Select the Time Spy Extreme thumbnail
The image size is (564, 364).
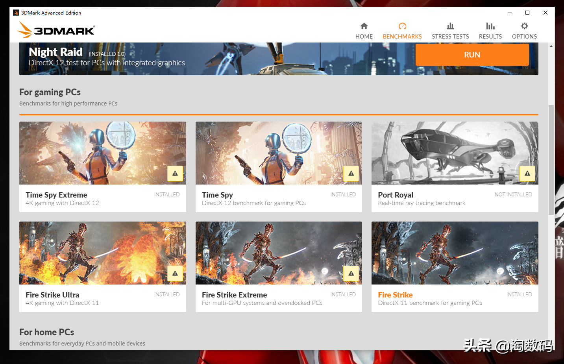coord(103,153)
